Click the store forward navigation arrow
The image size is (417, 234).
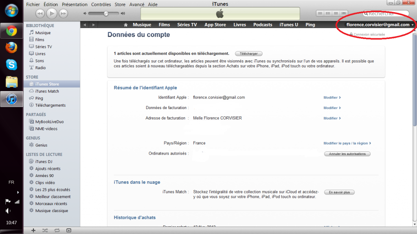click(93, 25)
